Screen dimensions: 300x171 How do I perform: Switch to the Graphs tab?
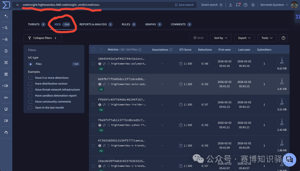coord(153,24)
